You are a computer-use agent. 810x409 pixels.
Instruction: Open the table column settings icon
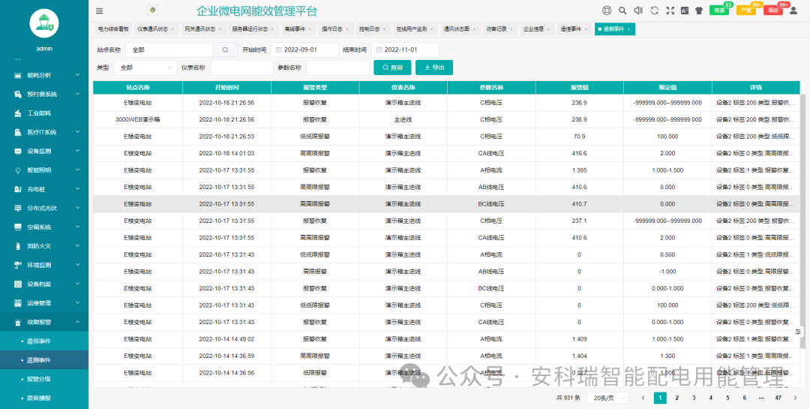point(798,332)
